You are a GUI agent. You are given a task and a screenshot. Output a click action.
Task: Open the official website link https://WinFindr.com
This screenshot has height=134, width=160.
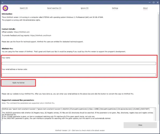pos(22,32)
